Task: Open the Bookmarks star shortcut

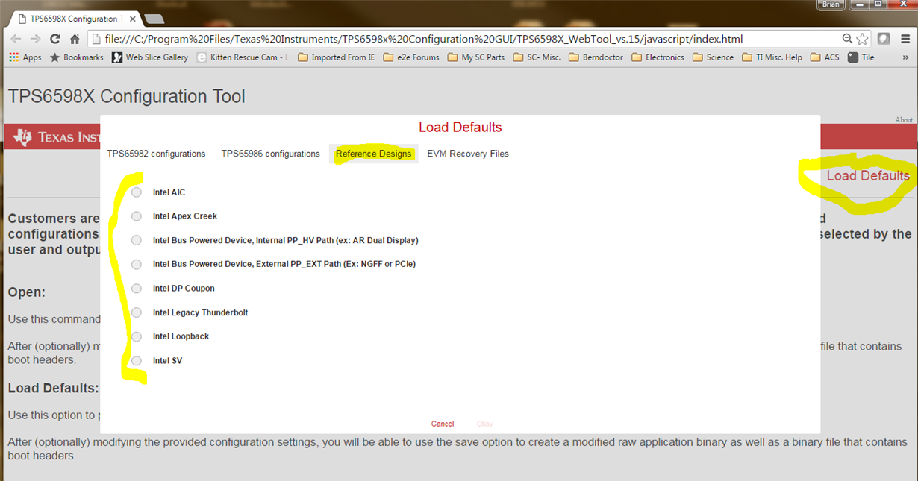Action: (77, 57)
